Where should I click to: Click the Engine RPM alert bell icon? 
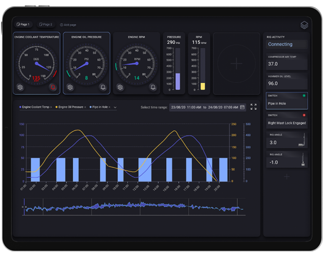[x=153, y=87]
